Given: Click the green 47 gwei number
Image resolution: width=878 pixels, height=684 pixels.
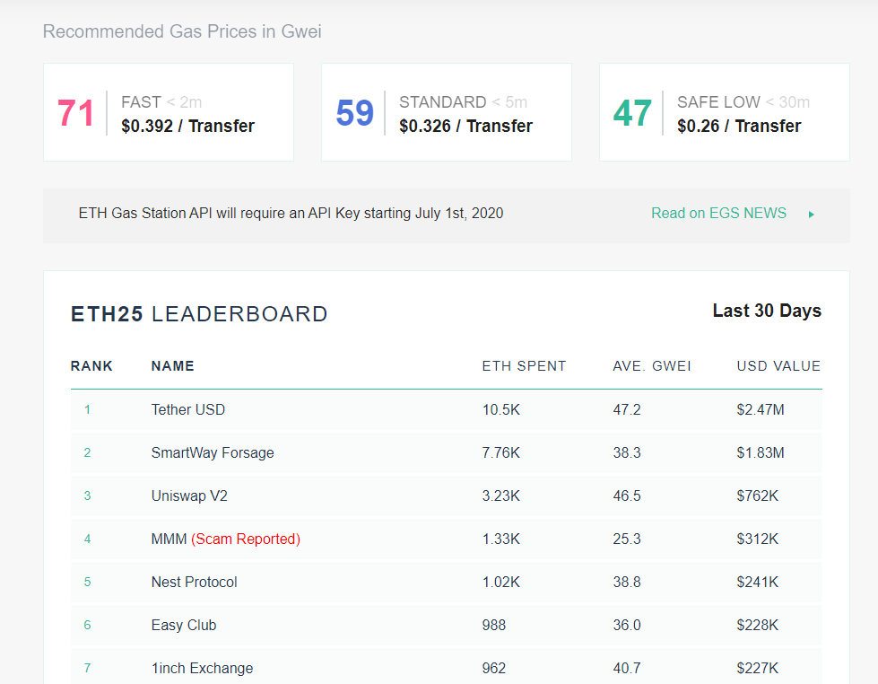Looking at the screenshot, I should (x=633, y=113).
